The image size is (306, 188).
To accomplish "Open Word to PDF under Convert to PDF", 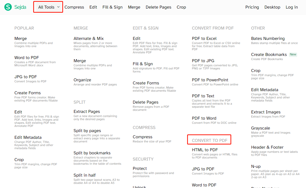I will 204,185.
